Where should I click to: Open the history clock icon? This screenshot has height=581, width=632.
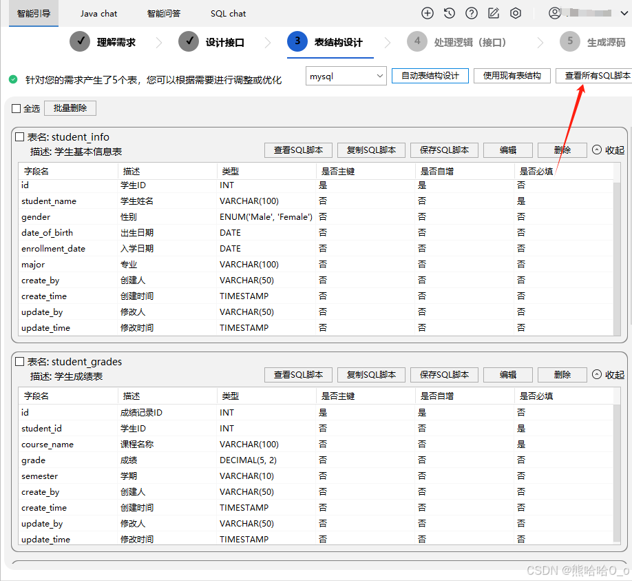450,13
